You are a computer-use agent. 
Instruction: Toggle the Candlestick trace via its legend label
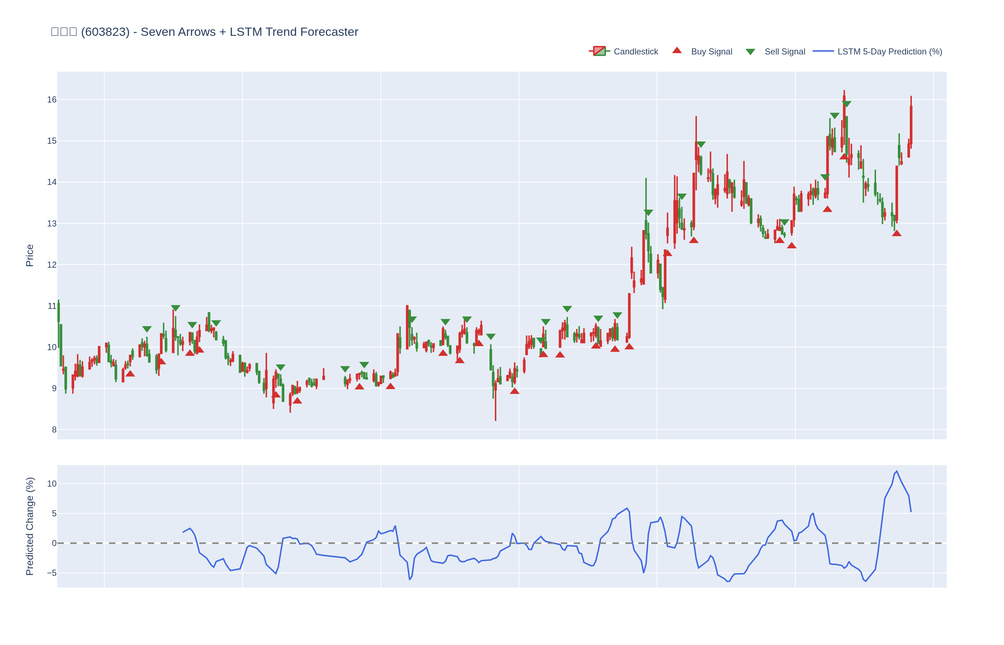coord(636,52)
